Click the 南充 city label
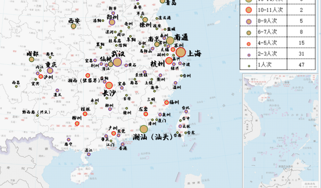The height and width of the screenshot is (188, 321). 50,54
